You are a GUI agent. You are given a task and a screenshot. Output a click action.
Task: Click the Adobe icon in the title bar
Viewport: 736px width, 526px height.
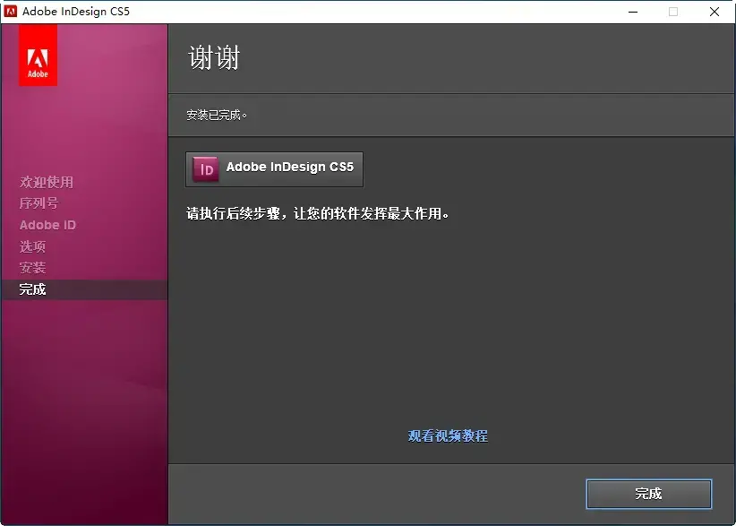coord(11,12)
